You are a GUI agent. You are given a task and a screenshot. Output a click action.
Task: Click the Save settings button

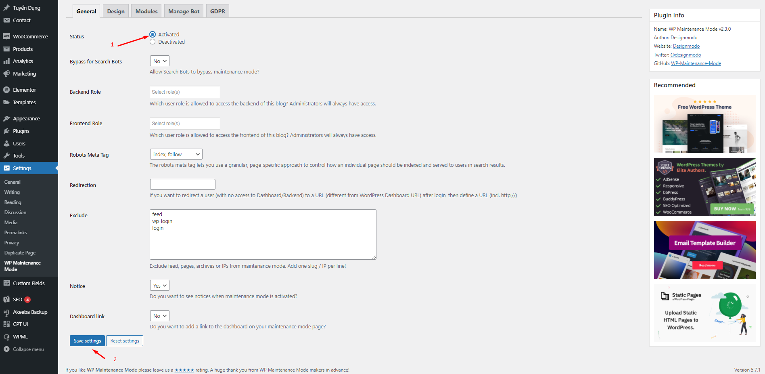pyautogui.click(x=87, y=341)
